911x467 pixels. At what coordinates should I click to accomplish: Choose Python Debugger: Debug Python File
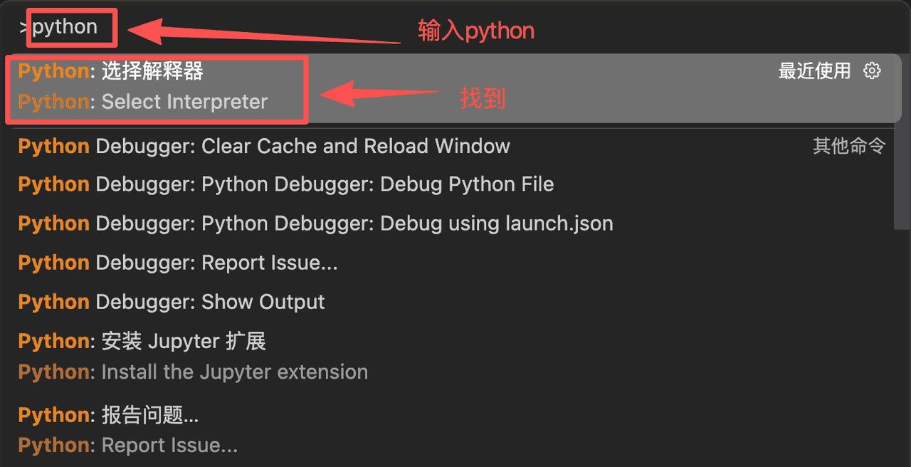click(286, 184)
